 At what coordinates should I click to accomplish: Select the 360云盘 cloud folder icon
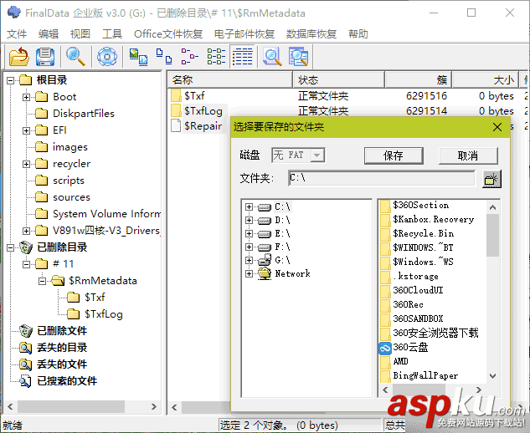click(x=385, y=348)
